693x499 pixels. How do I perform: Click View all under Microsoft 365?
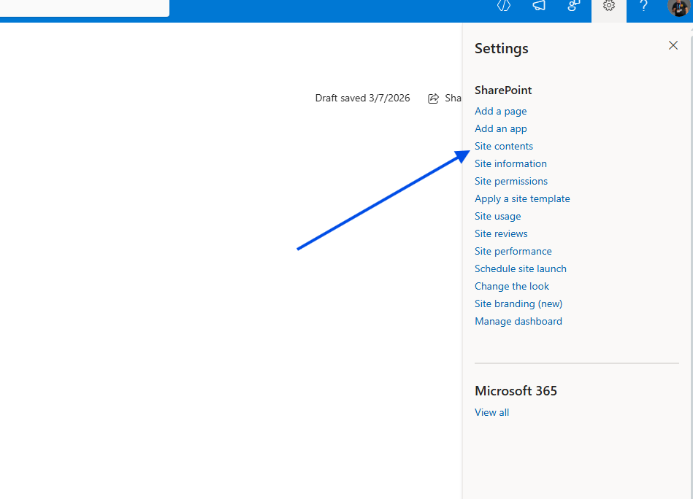(x=491, y=412)
